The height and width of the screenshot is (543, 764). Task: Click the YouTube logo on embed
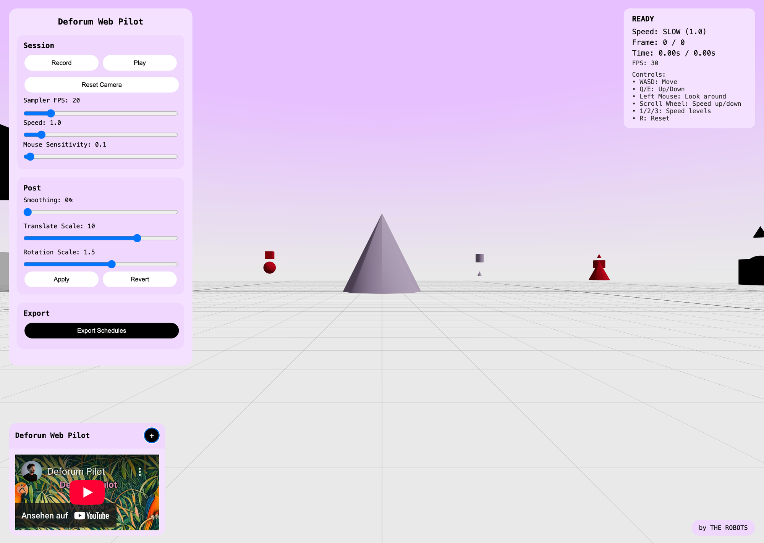[x=92, y=516]
